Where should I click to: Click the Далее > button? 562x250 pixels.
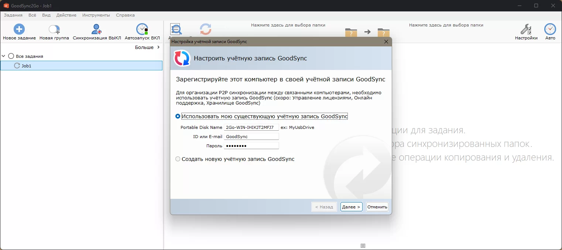(351, 207)
